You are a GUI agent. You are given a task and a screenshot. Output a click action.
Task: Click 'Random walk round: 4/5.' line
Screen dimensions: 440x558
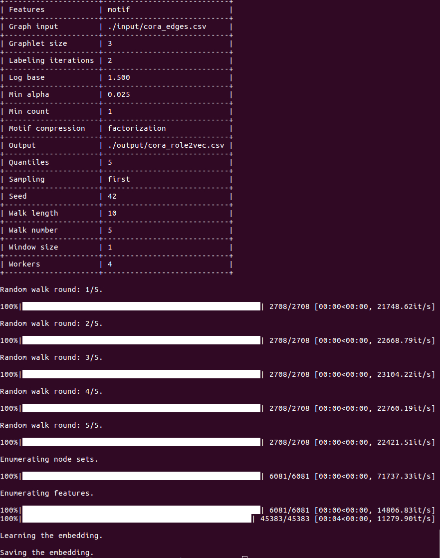click(x=51, y=391)
